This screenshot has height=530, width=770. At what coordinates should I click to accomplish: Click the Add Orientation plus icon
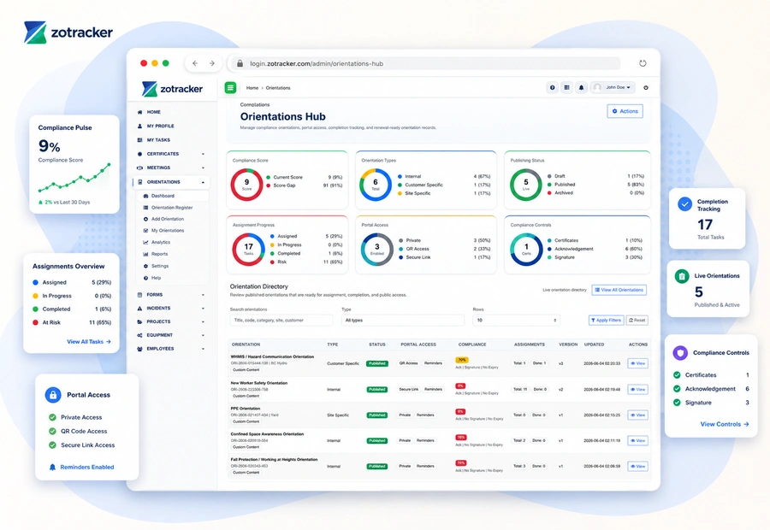[x=145, y=219]
